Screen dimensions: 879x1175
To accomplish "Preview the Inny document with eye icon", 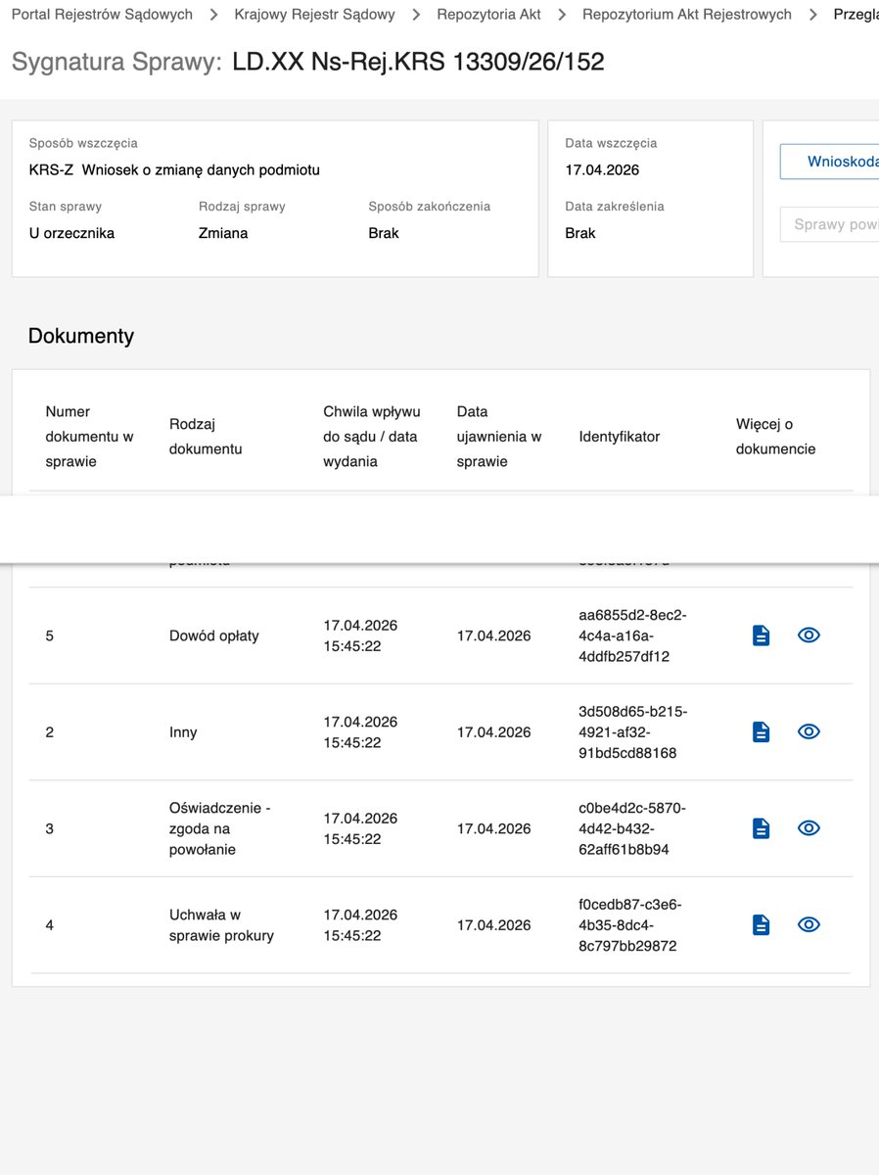I will tap(809, 731).
